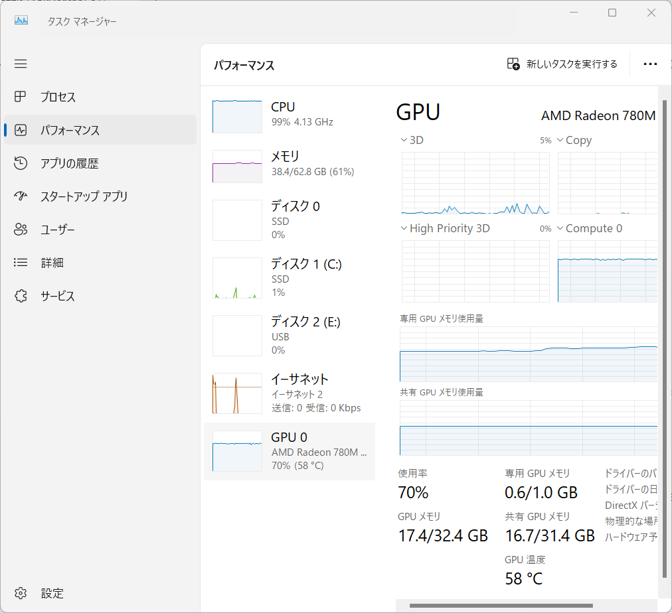Select the プロセス sidebar icon
This screenshot has width=672, height=613.
click(20, 97)
